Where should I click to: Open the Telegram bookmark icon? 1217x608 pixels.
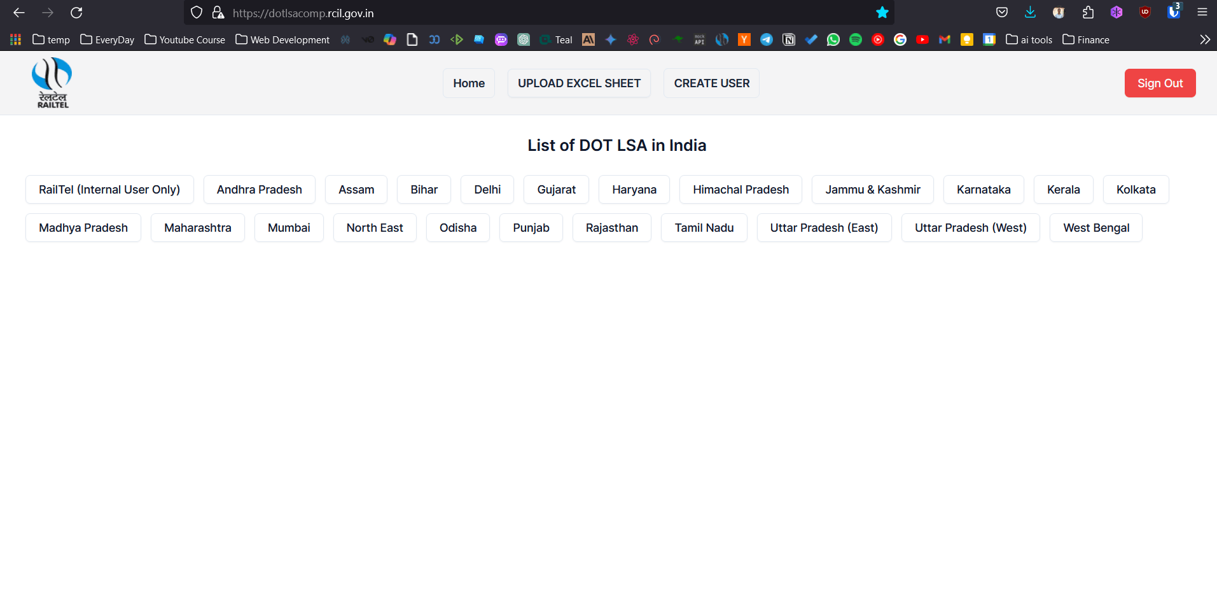767,39
